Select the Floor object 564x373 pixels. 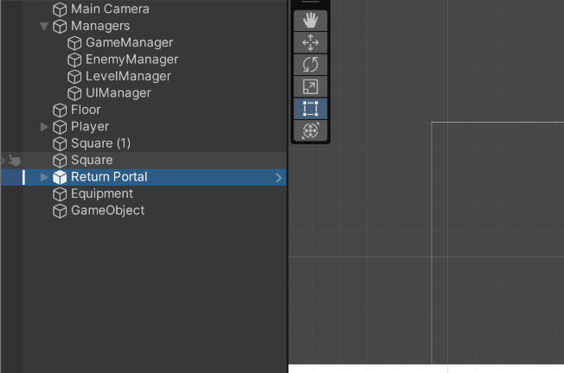pyautogui.click(x=86, y=110)
